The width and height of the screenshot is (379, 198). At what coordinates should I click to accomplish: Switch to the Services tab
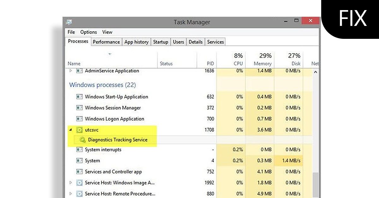coord(215,41)
